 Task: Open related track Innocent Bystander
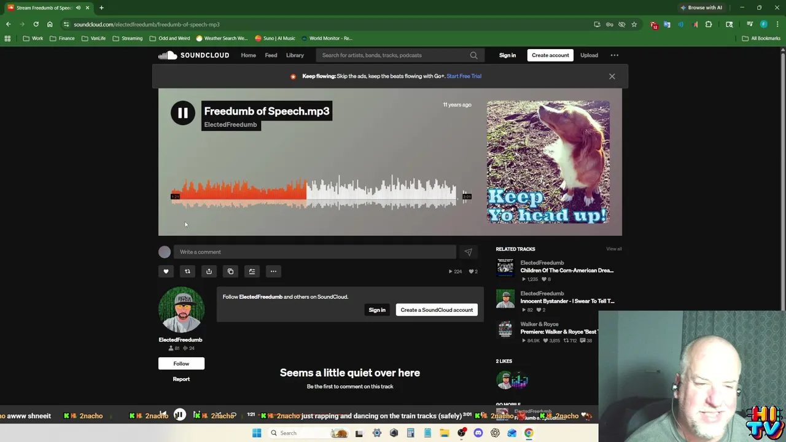(567, 301)
